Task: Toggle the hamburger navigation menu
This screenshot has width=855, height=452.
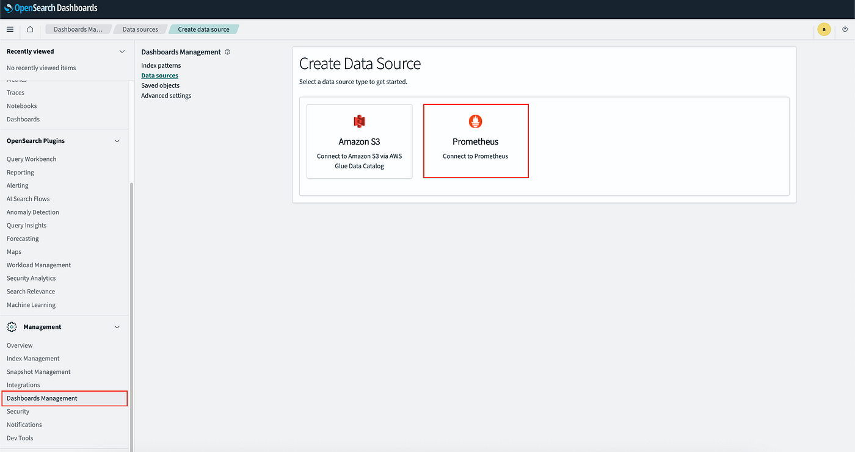Action: [10, 29]
